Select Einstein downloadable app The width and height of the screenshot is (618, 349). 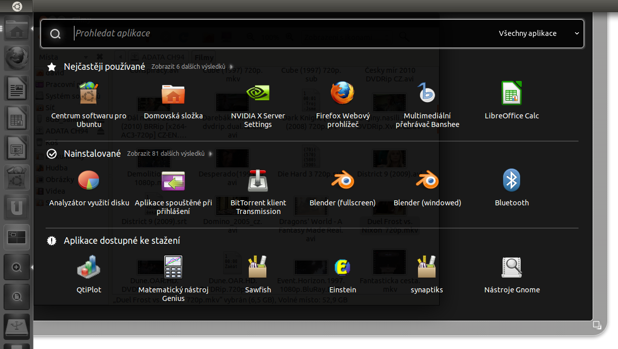coord(342,275)
